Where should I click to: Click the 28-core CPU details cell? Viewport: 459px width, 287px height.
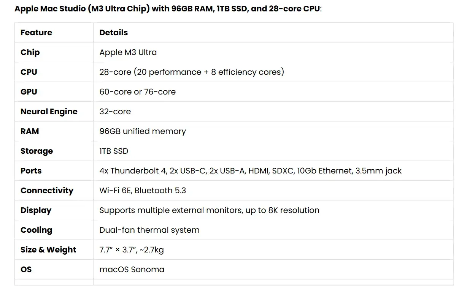pyautogui.click(x=192, y=72)
